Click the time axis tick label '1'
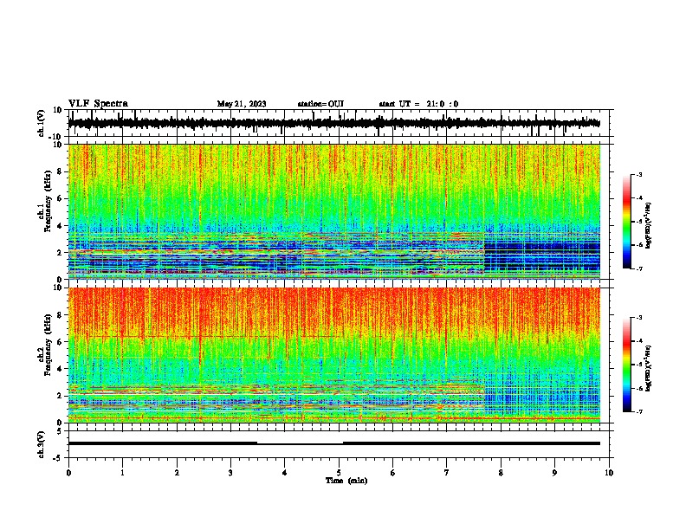 coord(122,473)
